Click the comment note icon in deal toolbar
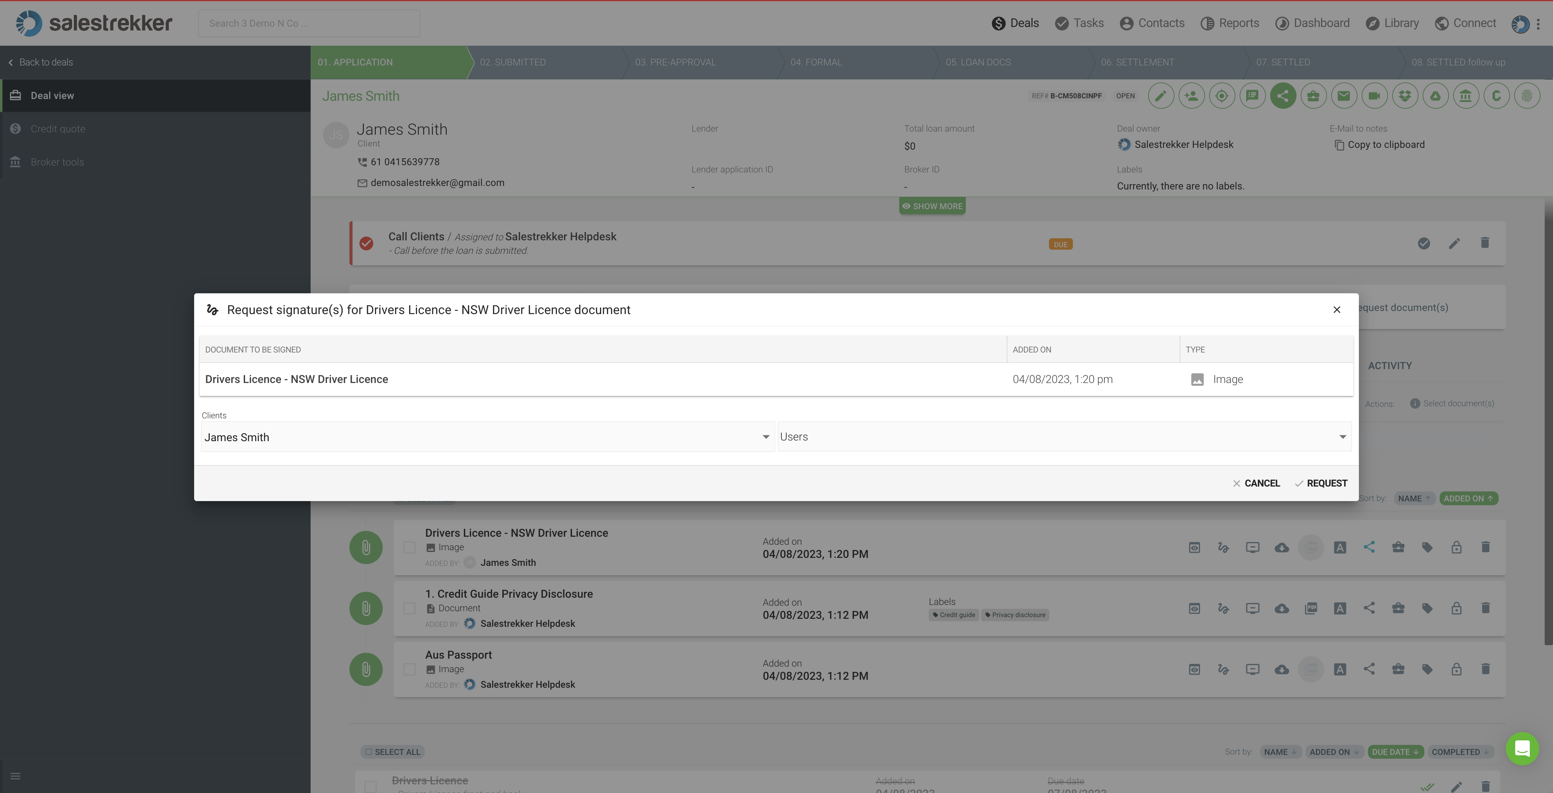 tap(1252, 96)
